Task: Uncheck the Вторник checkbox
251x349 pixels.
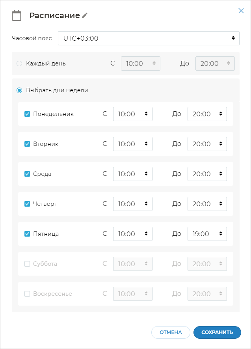Action: pyautogui.click(x=27, y=144)
